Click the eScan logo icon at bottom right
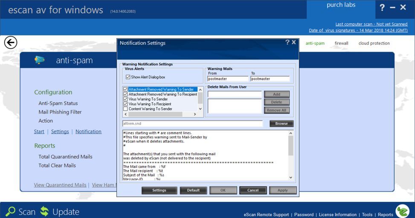 403,211
